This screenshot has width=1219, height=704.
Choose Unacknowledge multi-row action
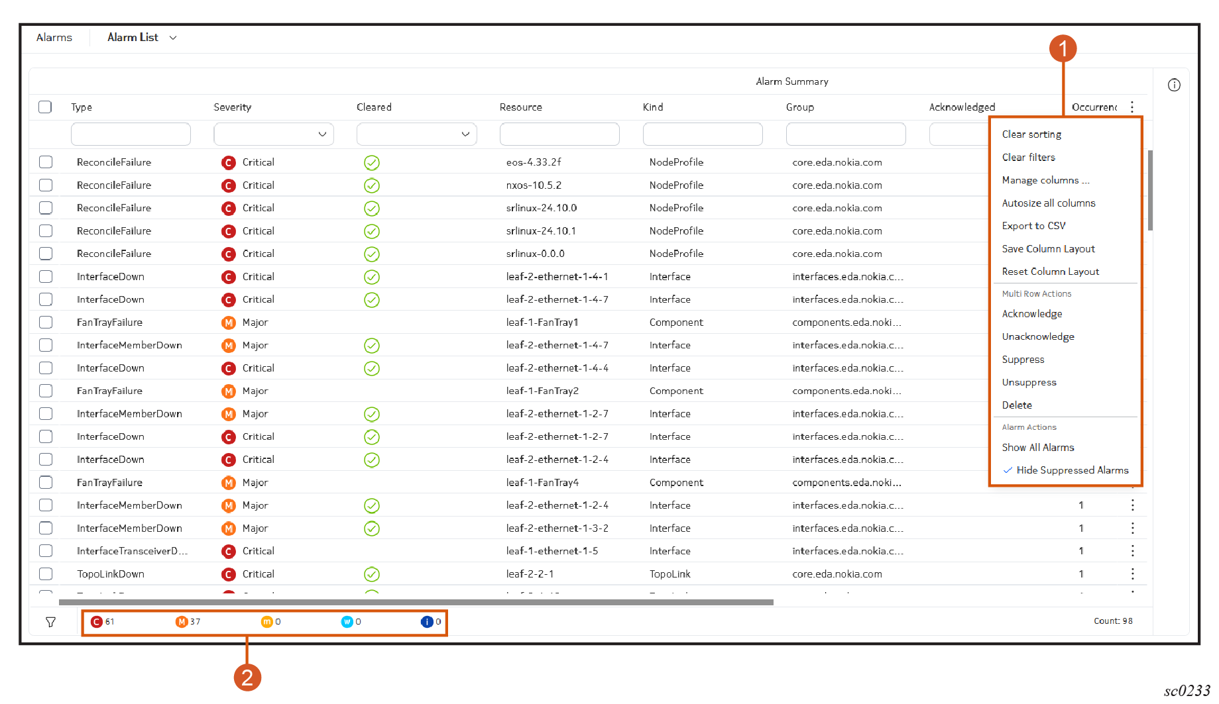click(x=1038, y=337)
